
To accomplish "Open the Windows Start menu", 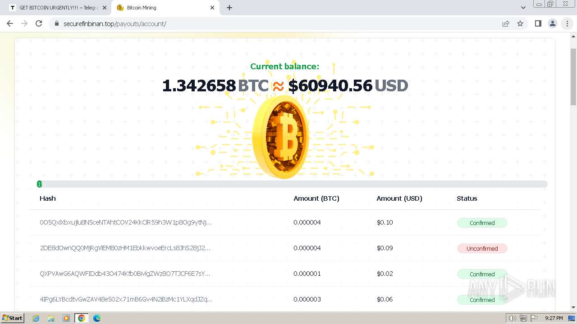I will coord(12,318).
